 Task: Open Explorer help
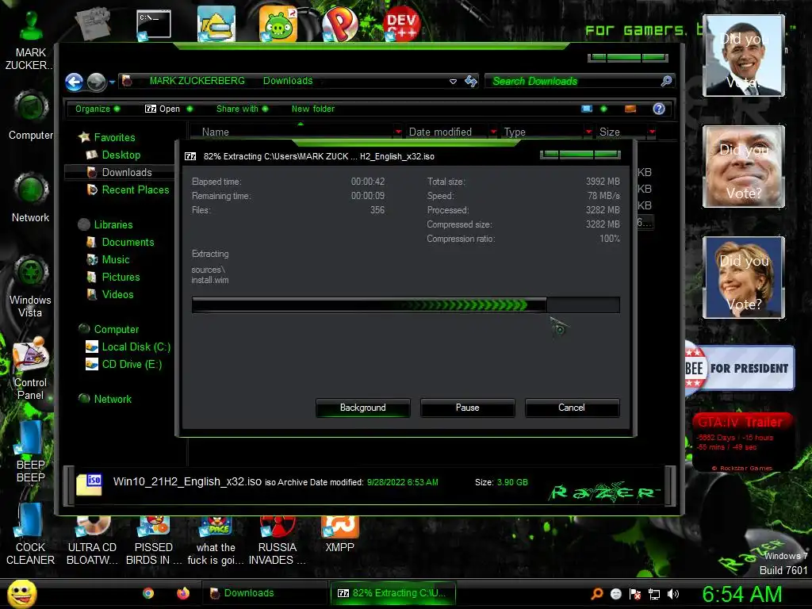point(659,109)
